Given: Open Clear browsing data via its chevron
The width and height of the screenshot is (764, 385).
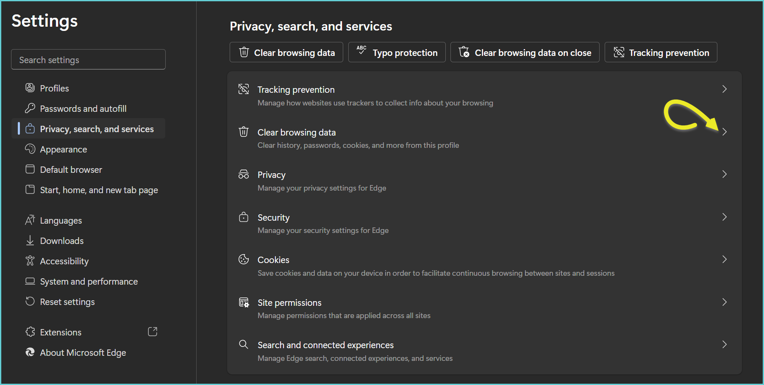Looking at the screenshot, I should 725,132.
